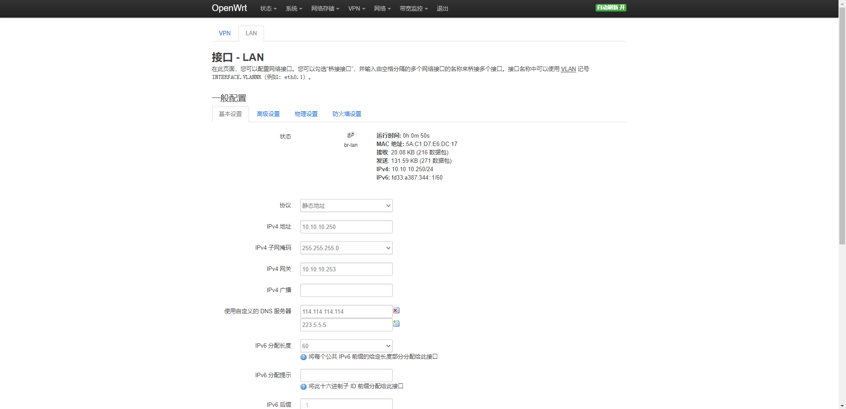Click the IPv4 地址 input field
Image resolution: width=846 pixels, height=409 pixels.
(347, 227)
